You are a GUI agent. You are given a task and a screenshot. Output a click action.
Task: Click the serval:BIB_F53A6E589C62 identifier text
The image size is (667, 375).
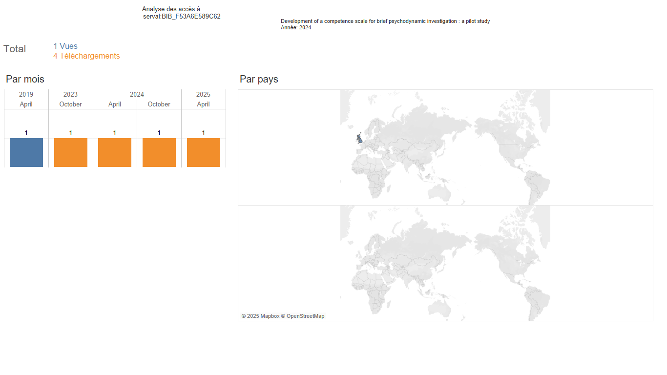(x=182, y=16)
